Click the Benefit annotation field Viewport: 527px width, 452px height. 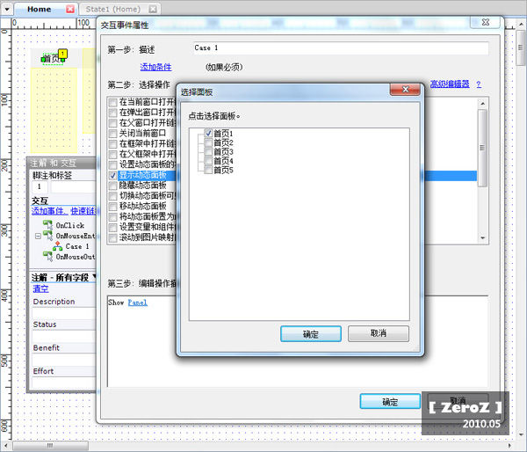click(x=64, y=360)
